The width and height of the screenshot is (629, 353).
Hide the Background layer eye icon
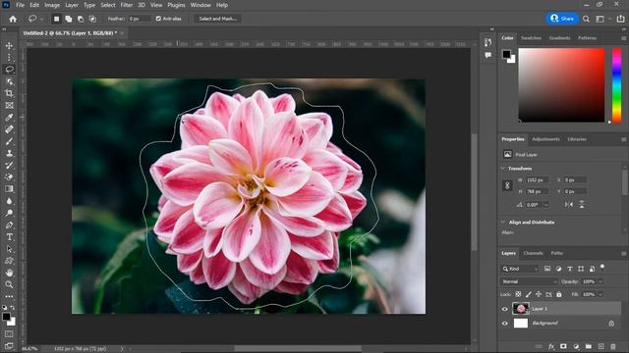click(505, 324)
